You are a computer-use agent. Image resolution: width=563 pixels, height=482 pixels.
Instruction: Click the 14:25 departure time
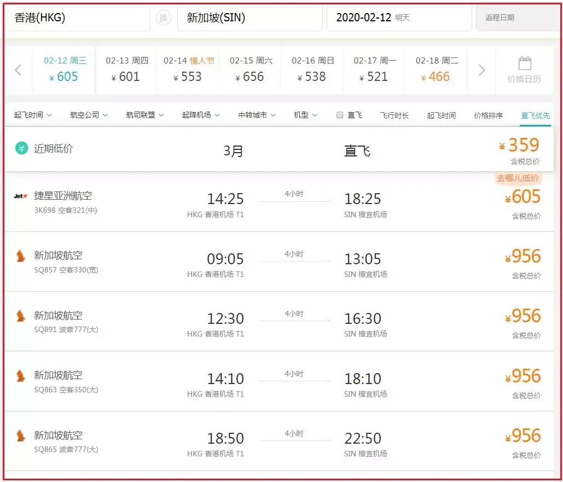click(x=225, y=199)
